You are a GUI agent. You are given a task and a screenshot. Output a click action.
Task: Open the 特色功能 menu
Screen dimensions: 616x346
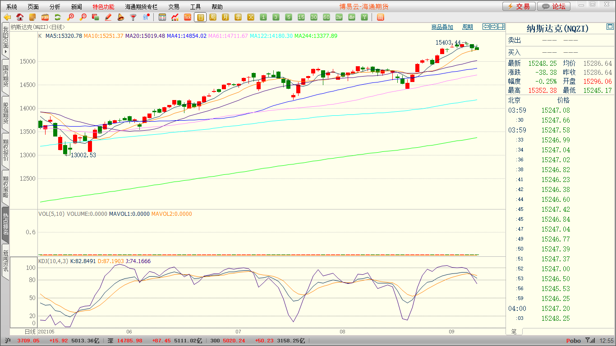pos(103,7)
